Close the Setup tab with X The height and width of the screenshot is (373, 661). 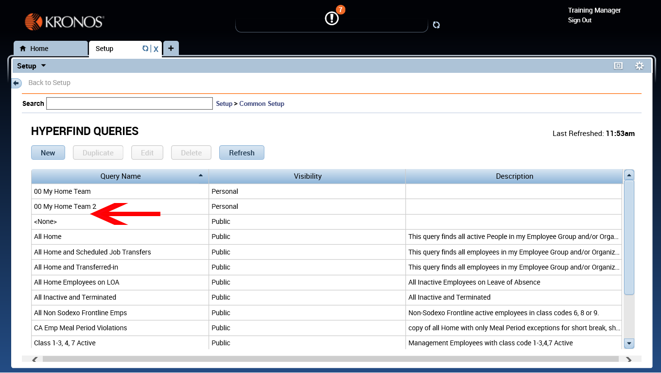[x=156, y=49]
